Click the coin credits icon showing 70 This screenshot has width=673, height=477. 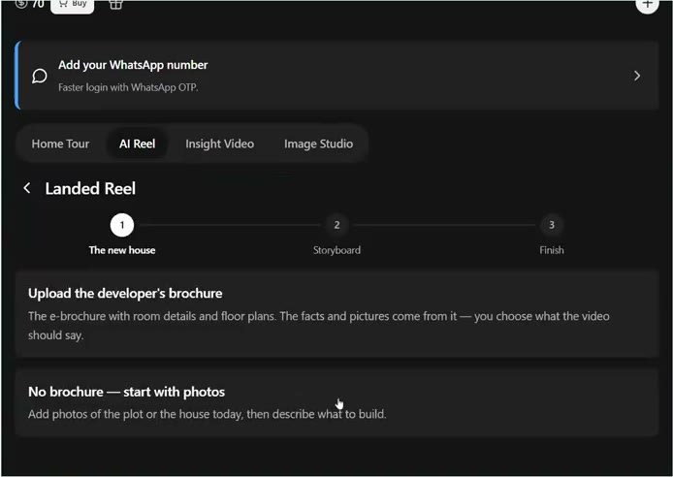[20, 4]
